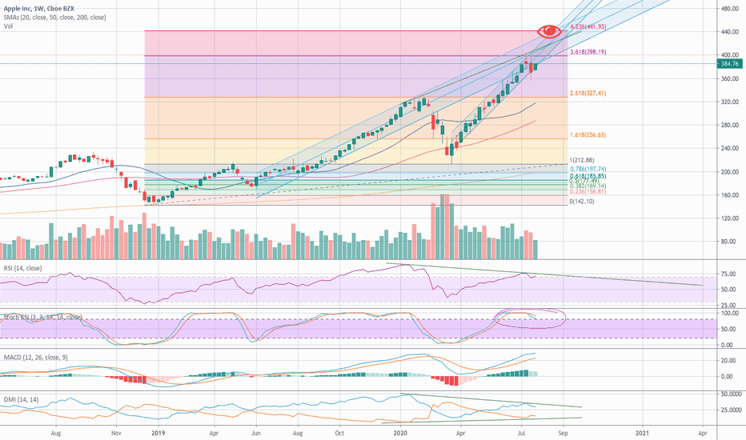
Task: Click 440.00 on the price axis
Action: pos(730,32)
